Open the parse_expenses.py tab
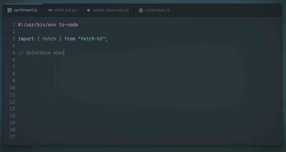 [x=111, y=10]
